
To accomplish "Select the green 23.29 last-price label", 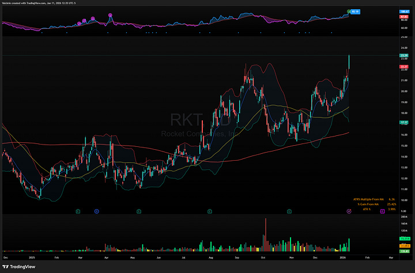I will [x=404, y=55].
